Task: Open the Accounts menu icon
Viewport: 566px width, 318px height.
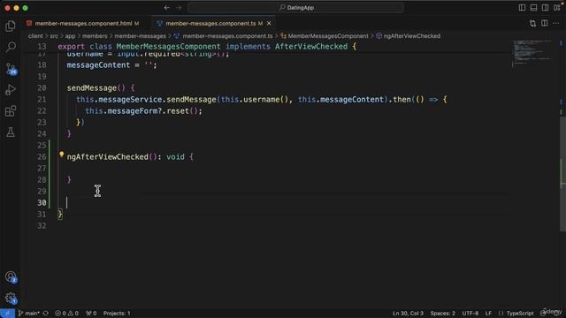Action: tap(11, 277)
